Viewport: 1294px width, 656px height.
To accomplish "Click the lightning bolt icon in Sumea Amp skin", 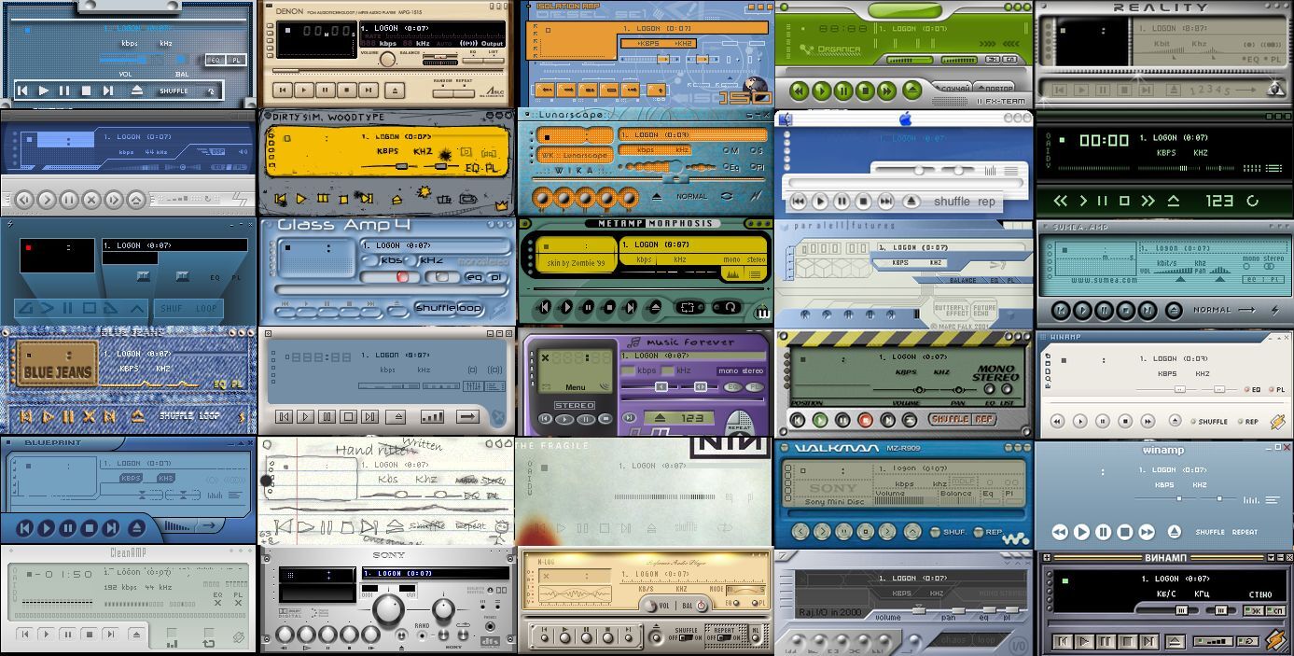I will tap(1274, 310).
